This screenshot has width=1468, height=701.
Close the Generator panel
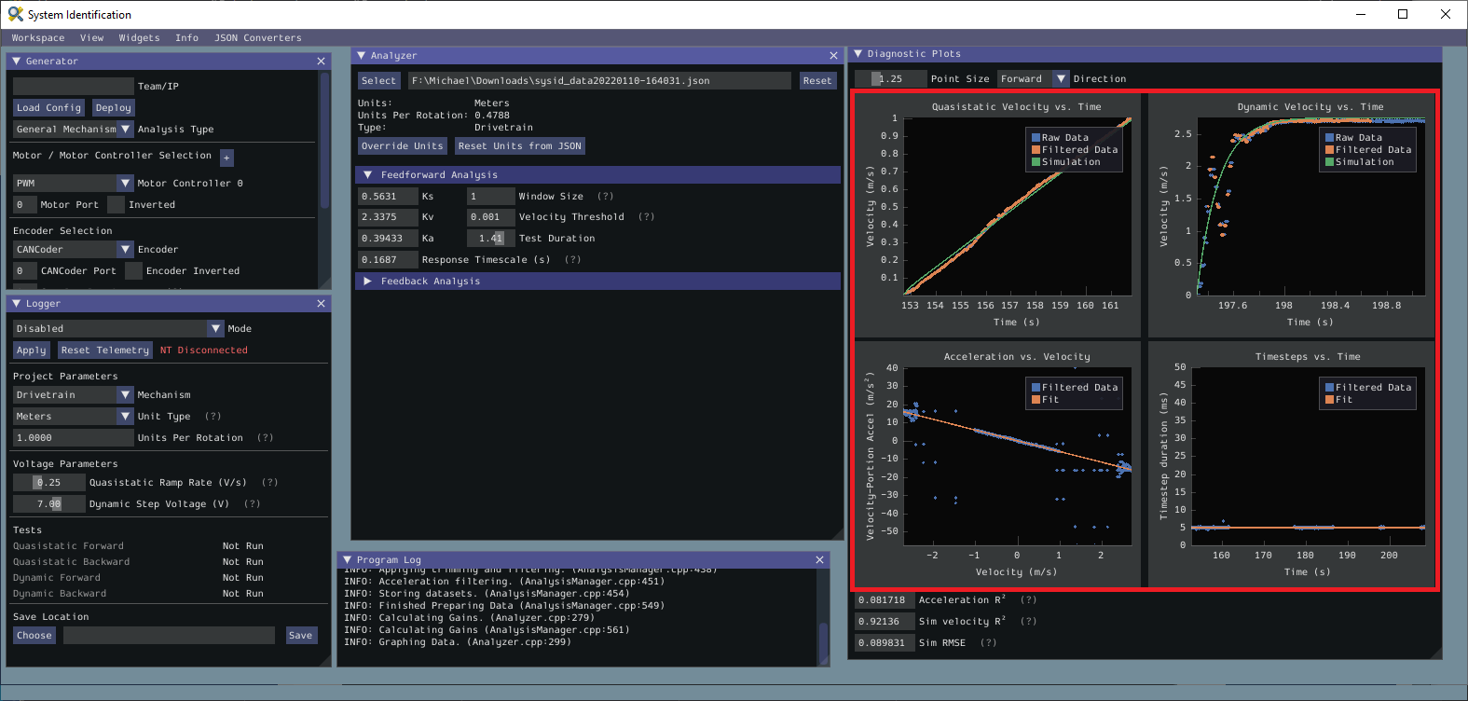tap(322, 62)
